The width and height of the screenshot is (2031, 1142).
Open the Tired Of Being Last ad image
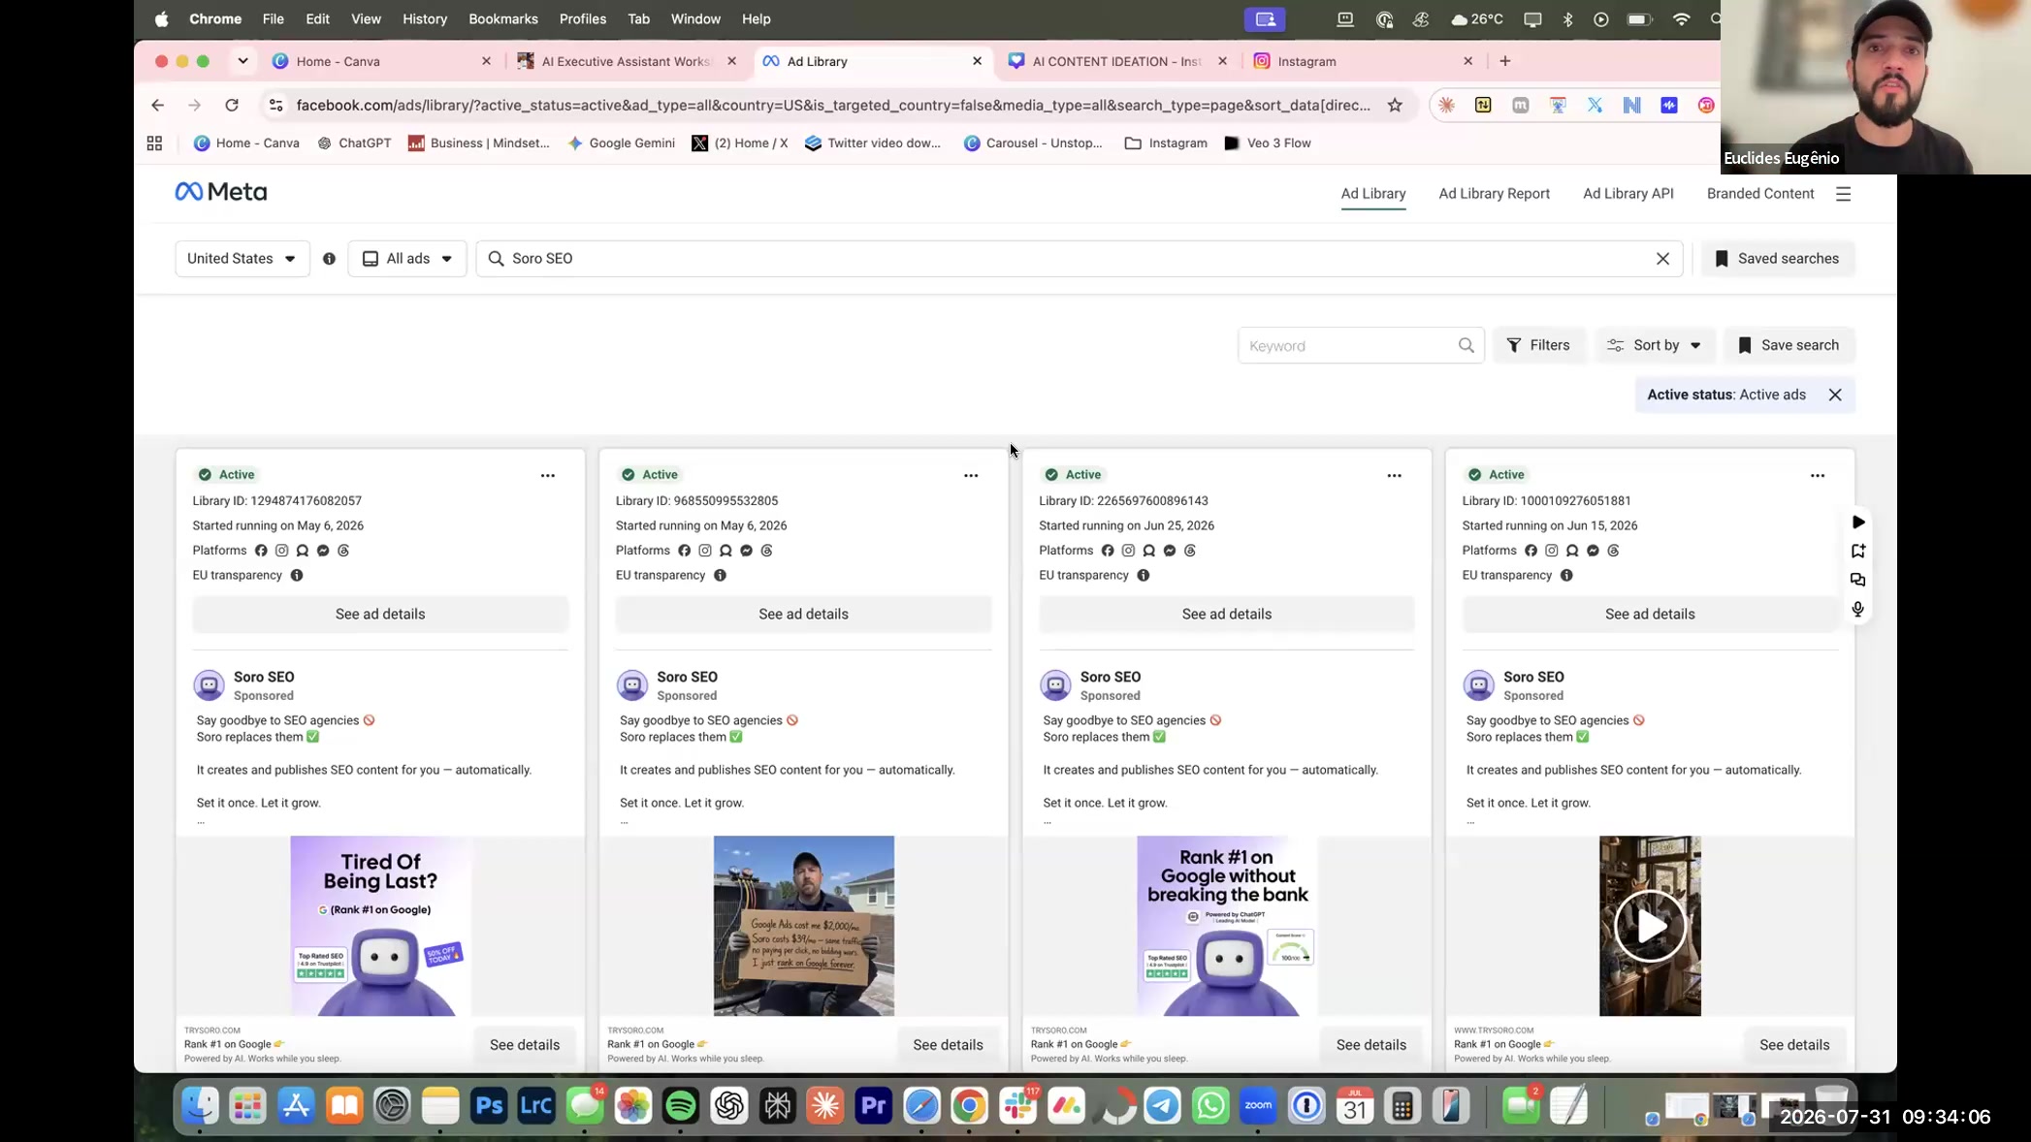tap(380, 926)
